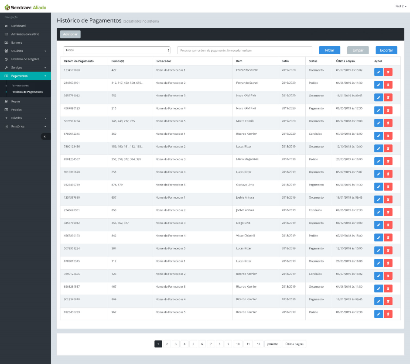The width and height of the screenshot is (410, 364).
Task: Edit payment row for Marco Camilli
Action: (x=379, y=123)
